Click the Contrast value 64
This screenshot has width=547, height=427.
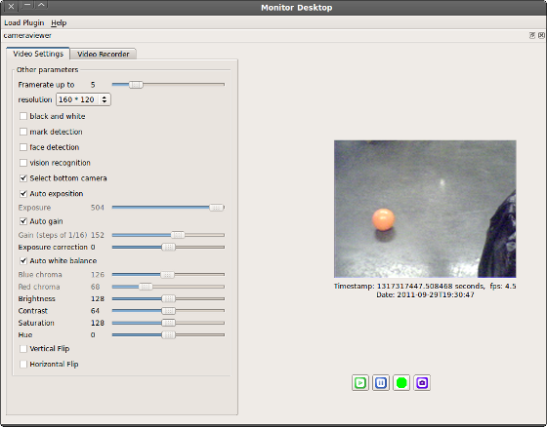[95, 311]
